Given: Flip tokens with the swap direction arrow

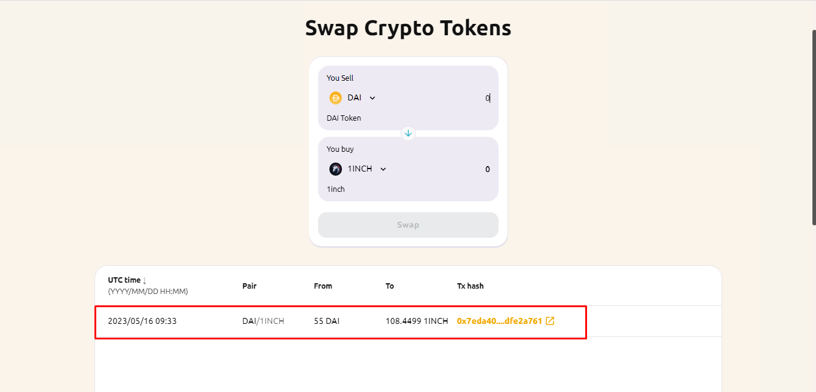Looking at the screenshot, I should (x=408, y=133).
